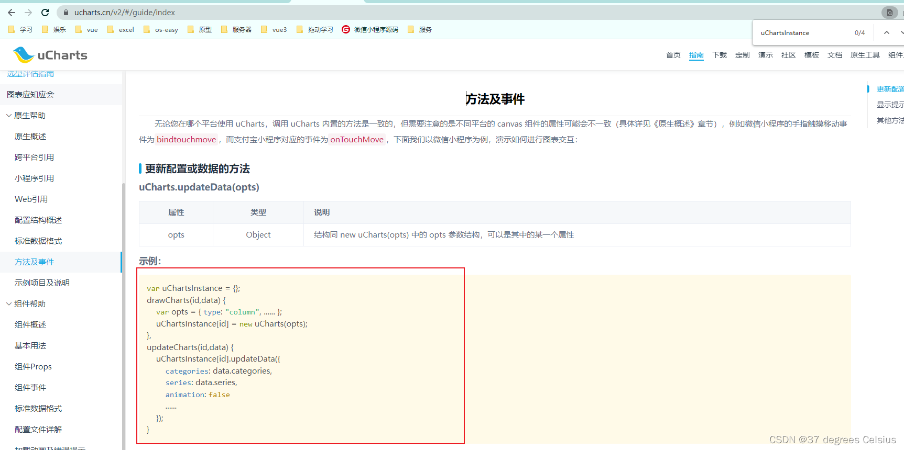Open the excel bookmark folder

(121, 29)
